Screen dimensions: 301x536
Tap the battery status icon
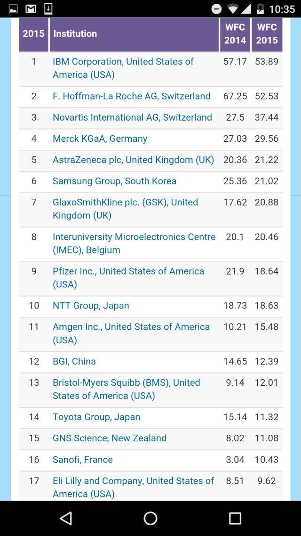point(260,9)
